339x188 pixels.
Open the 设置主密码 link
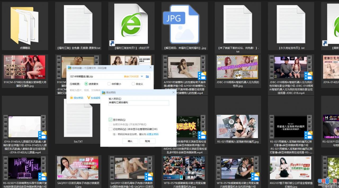pos(153,134)
